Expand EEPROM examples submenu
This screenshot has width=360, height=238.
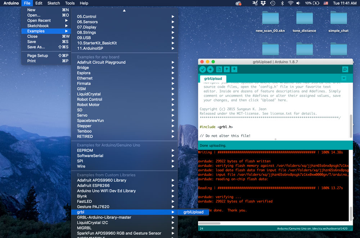125,150
